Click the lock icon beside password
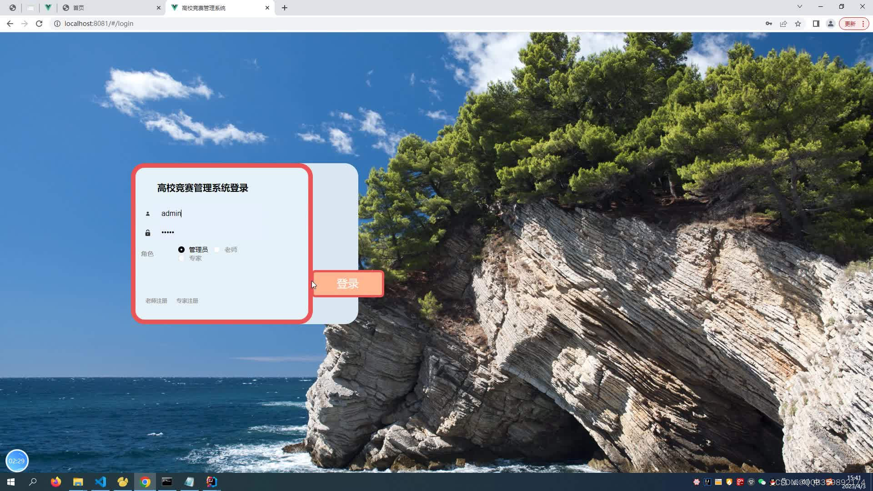The image size is (873, 491). [x=147, y=233]
